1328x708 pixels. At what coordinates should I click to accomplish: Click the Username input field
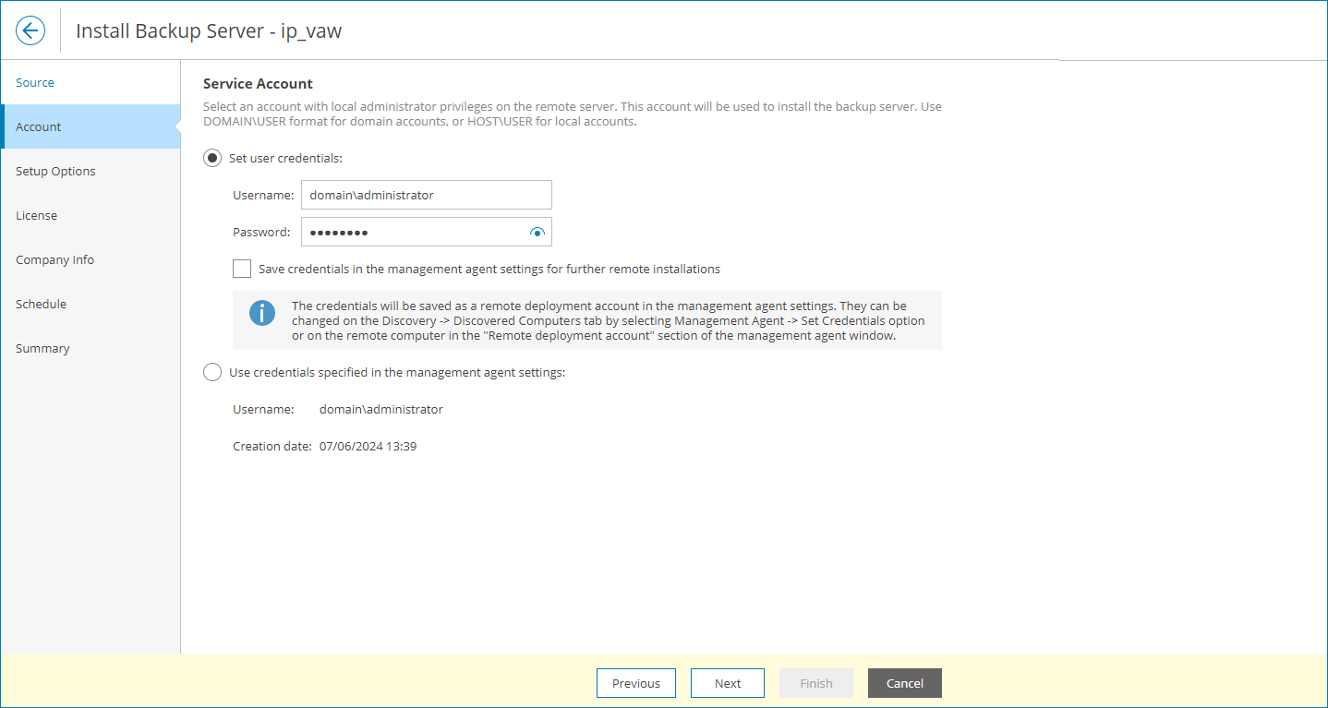[426, 195]
